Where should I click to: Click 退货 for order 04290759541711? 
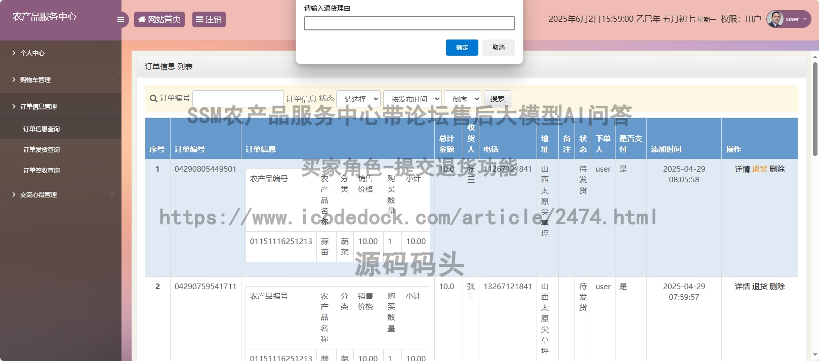759,287
